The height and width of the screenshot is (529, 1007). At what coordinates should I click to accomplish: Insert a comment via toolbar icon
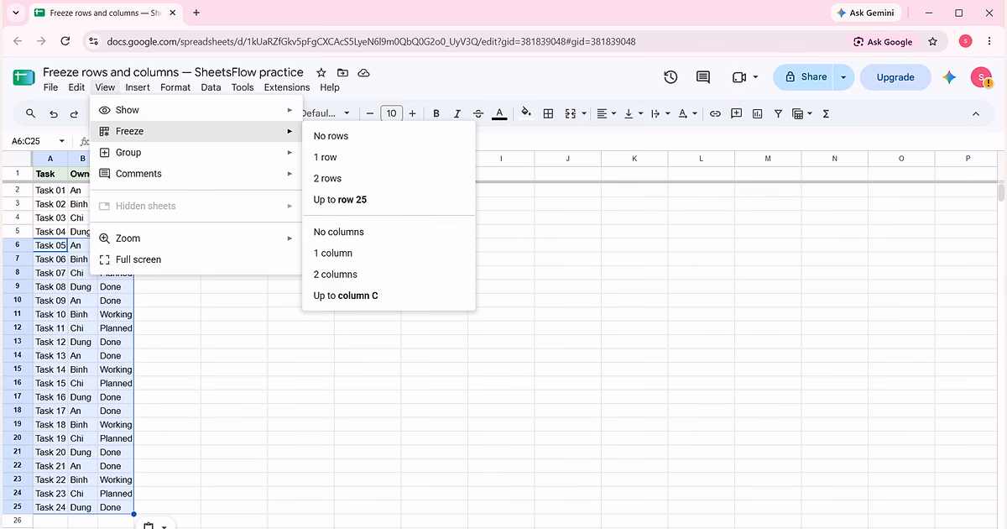737,113
